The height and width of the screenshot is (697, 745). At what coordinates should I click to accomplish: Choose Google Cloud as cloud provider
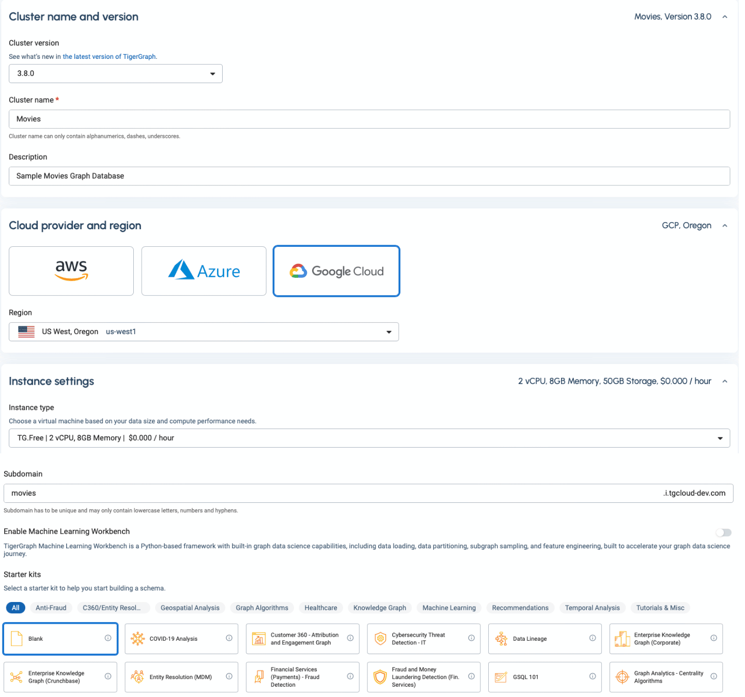336,271
